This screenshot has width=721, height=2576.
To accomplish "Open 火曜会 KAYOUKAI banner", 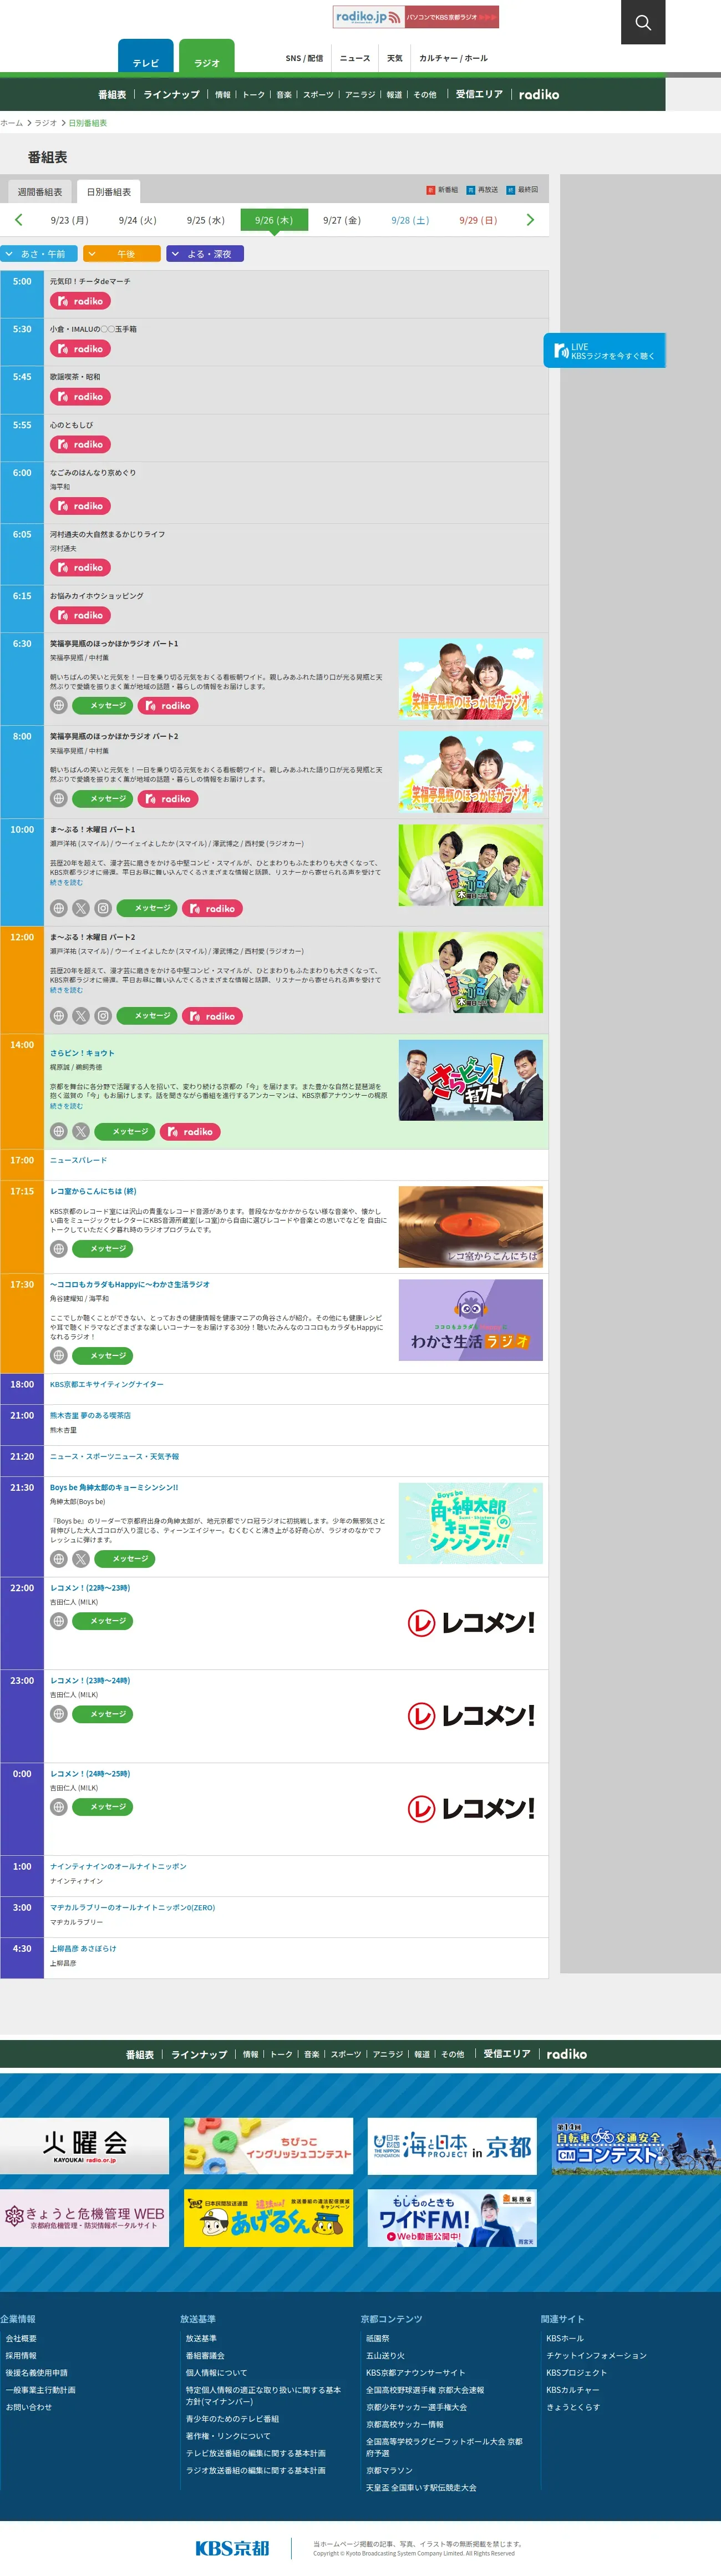I will 85,2146.
